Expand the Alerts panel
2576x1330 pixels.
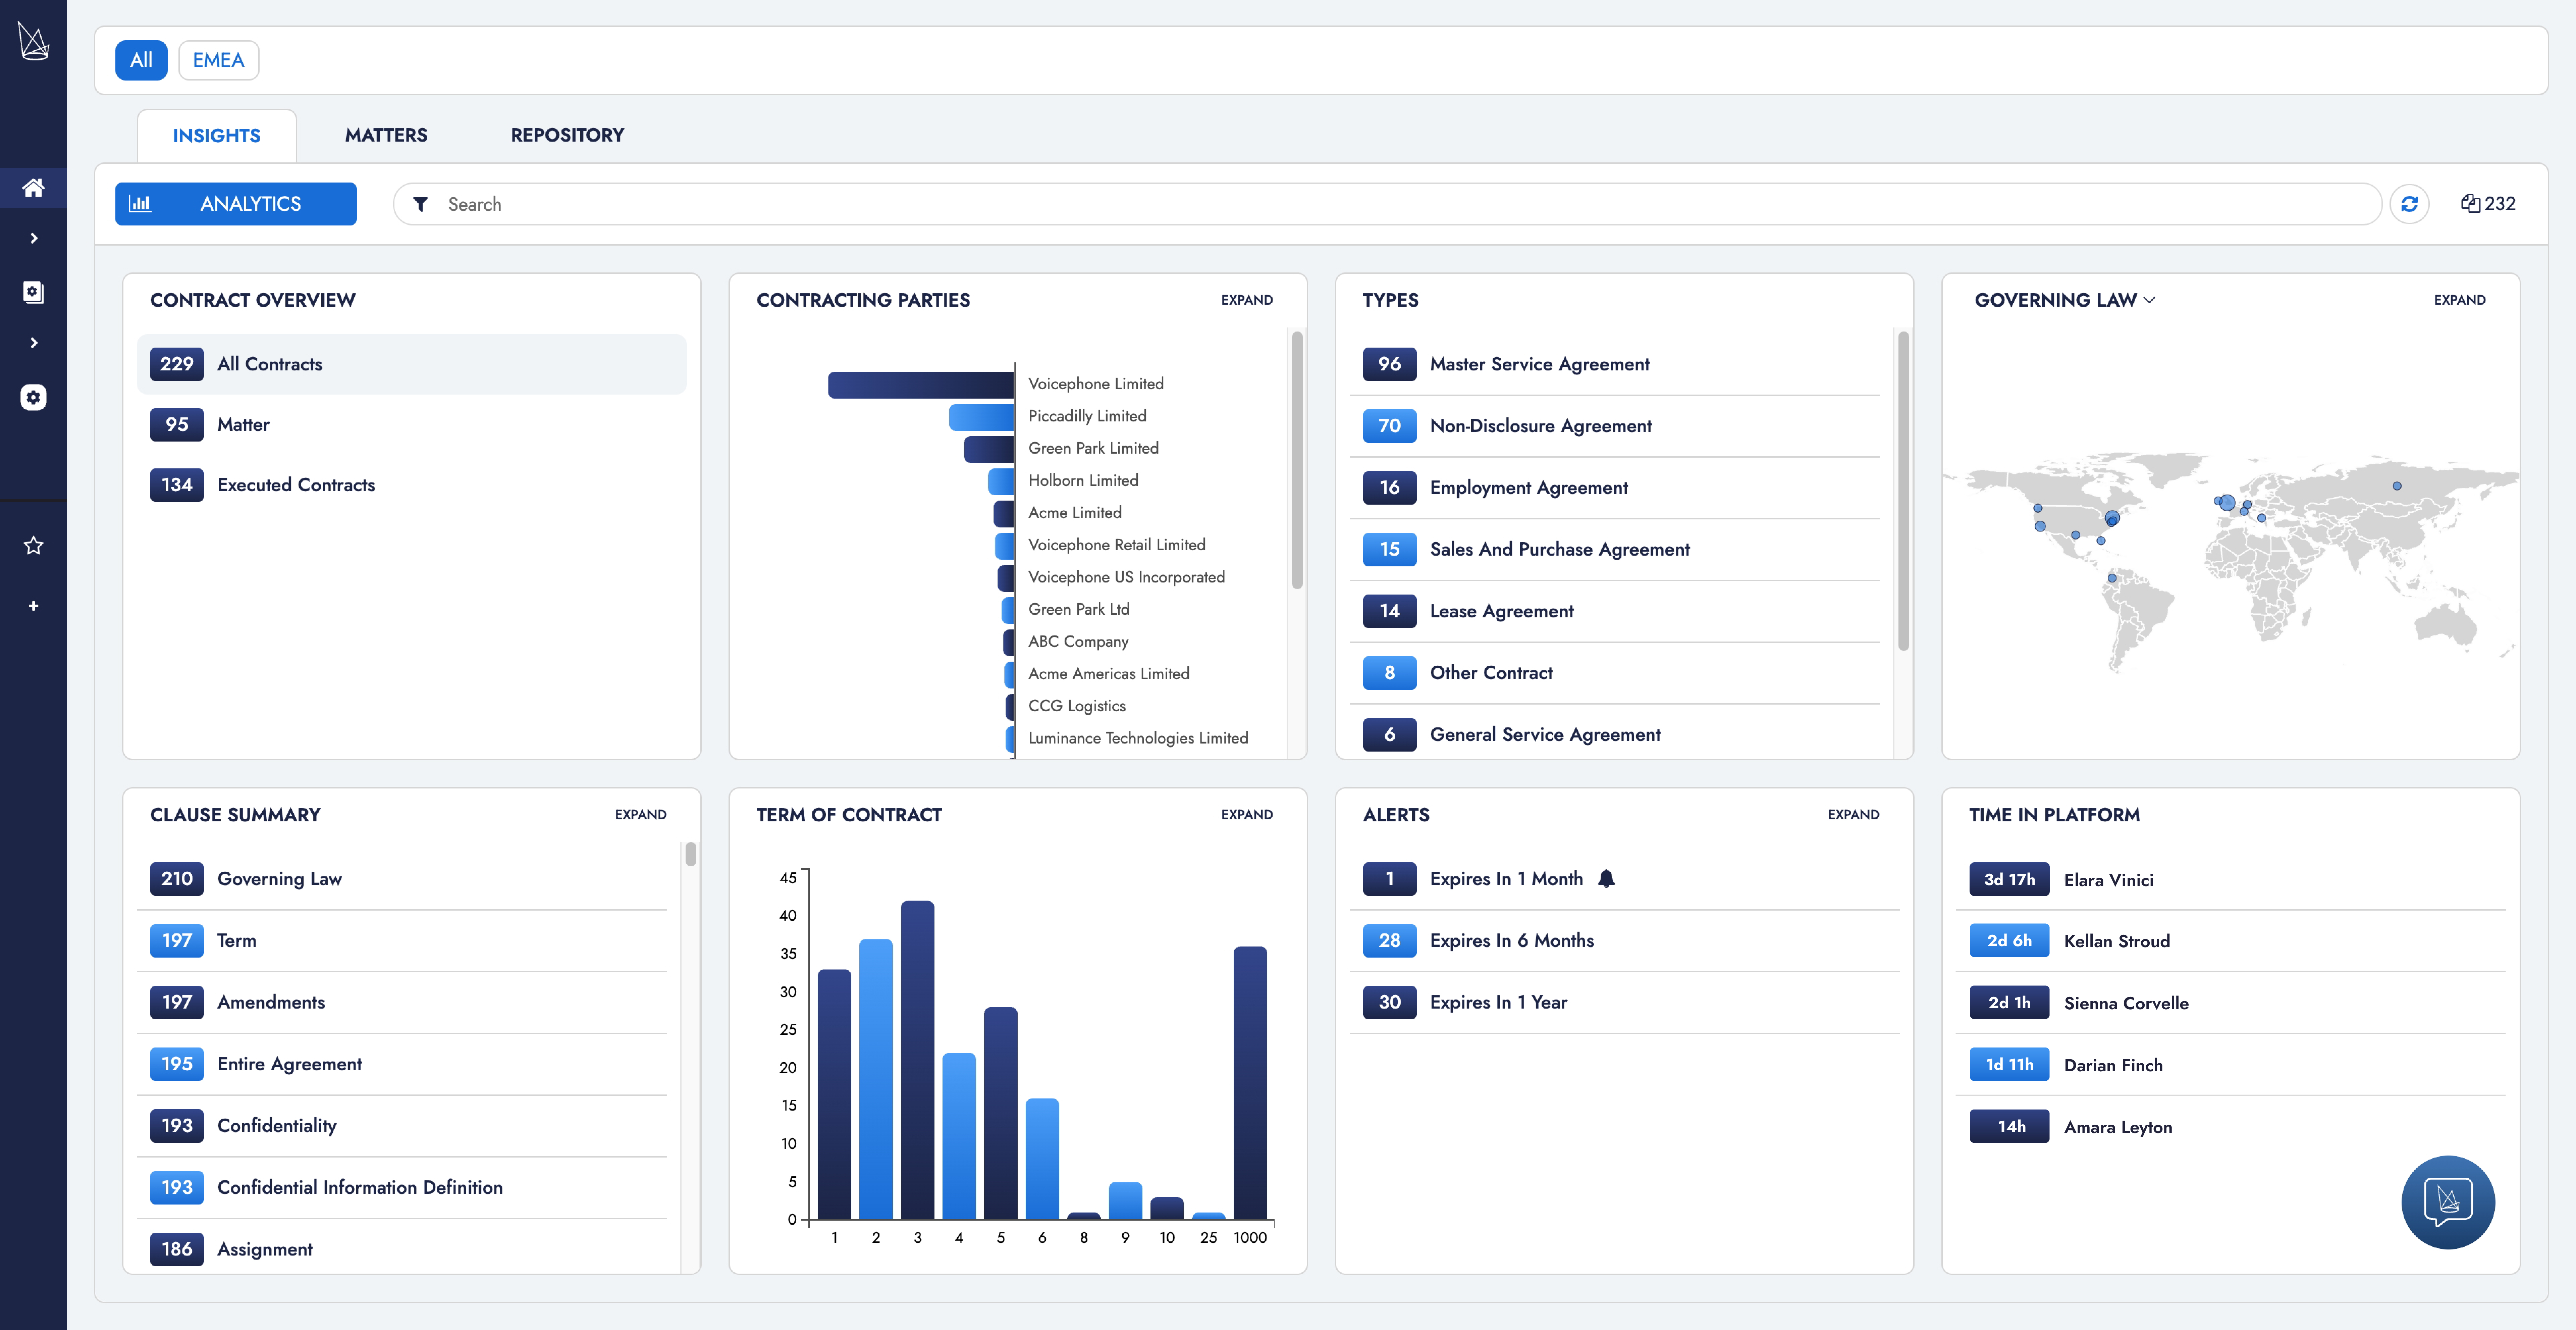pyautogui.click(x=1853, y=815)
